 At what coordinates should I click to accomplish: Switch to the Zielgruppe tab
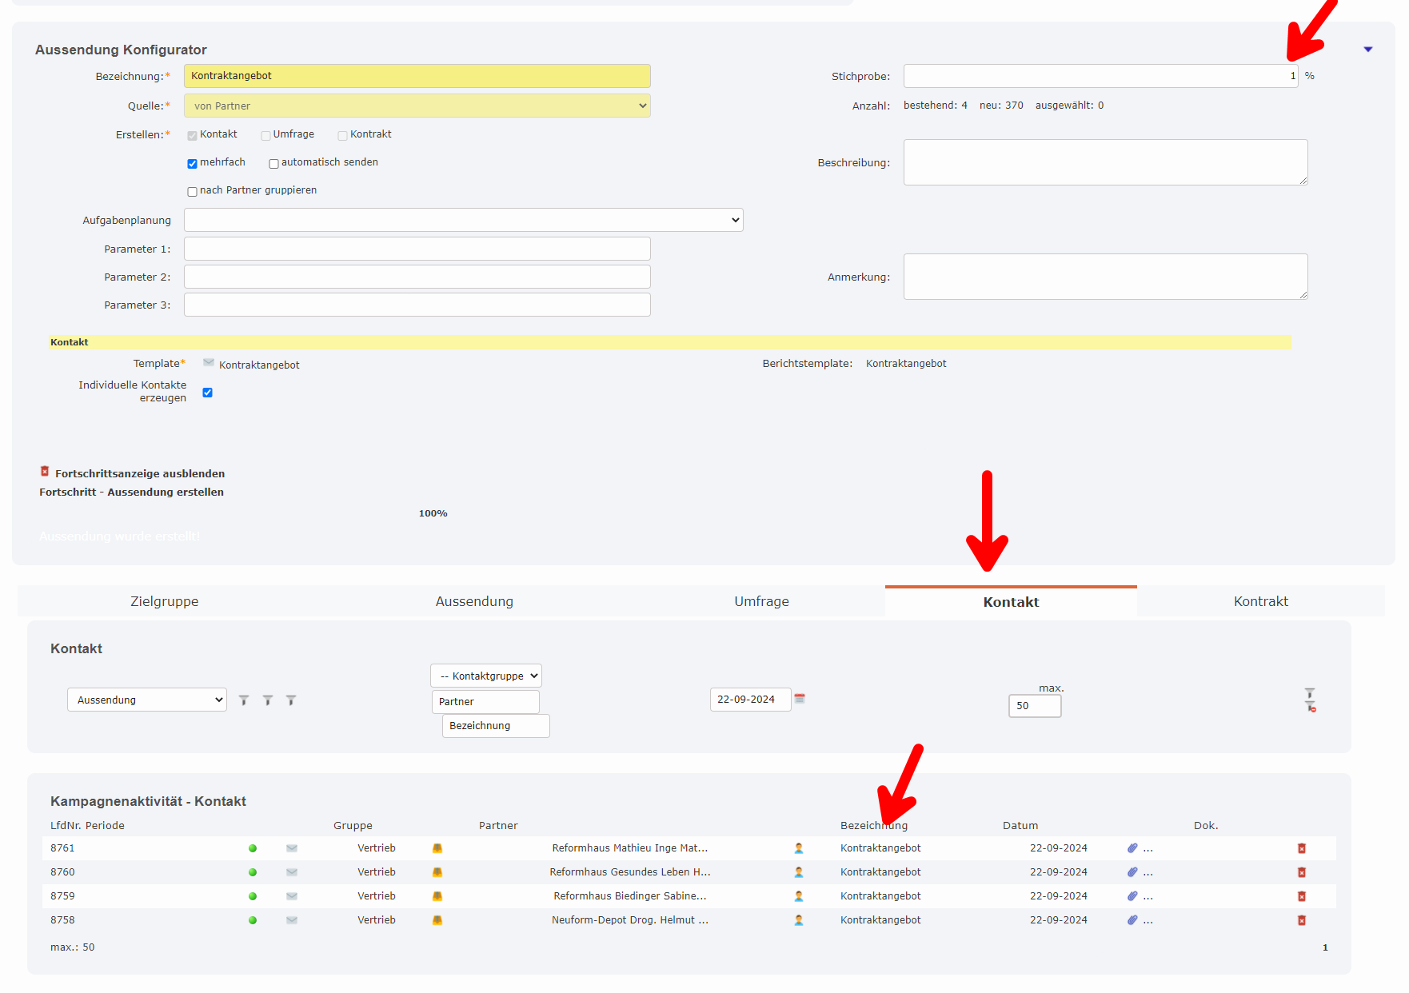tap(164, 601)
